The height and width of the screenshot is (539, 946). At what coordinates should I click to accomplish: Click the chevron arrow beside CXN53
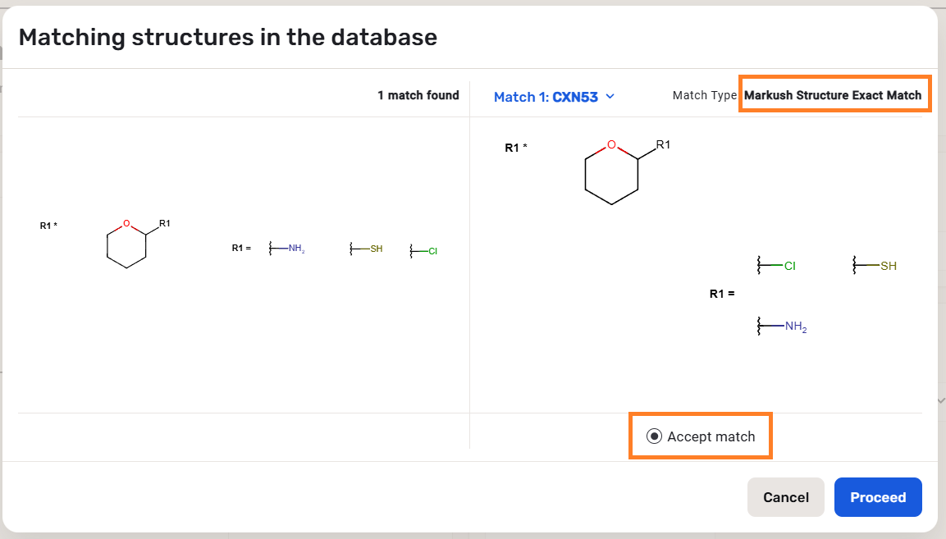610,97
